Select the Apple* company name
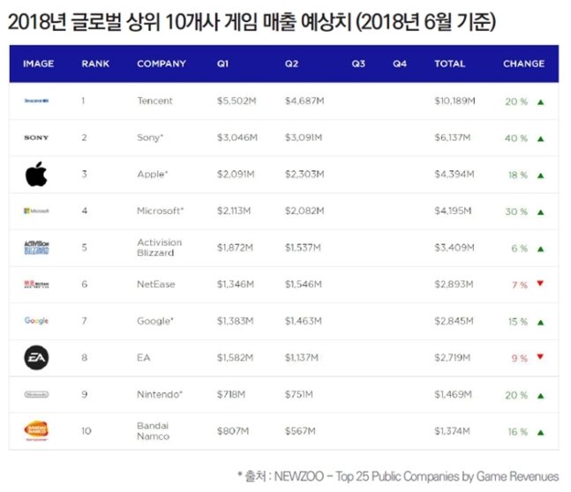Screen dimensions: 571x492 (x=153, y=175)
